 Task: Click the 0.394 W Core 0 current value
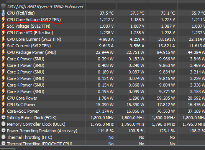pos(106,59)
